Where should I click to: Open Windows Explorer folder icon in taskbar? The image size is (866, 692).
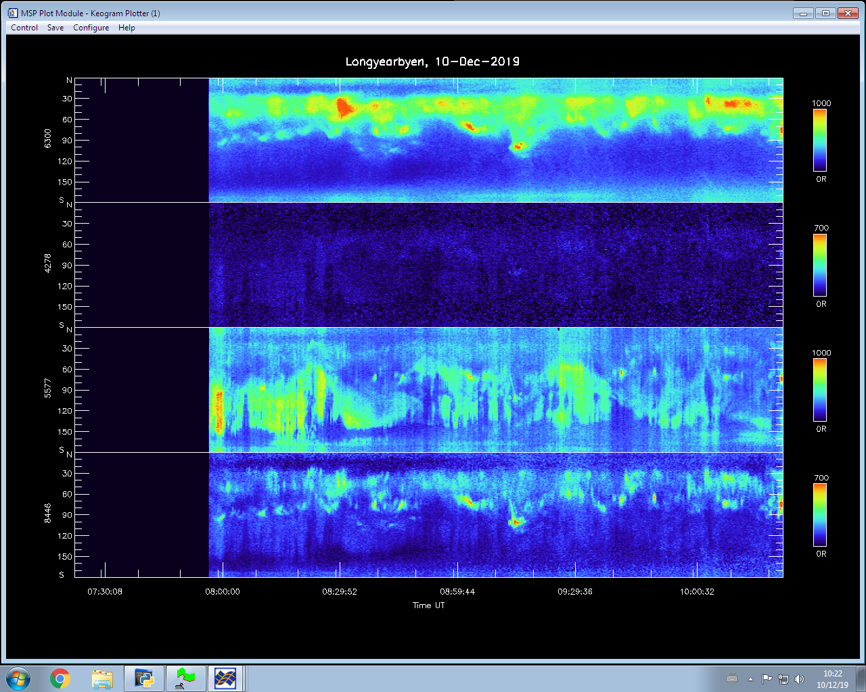coord(102,678)
